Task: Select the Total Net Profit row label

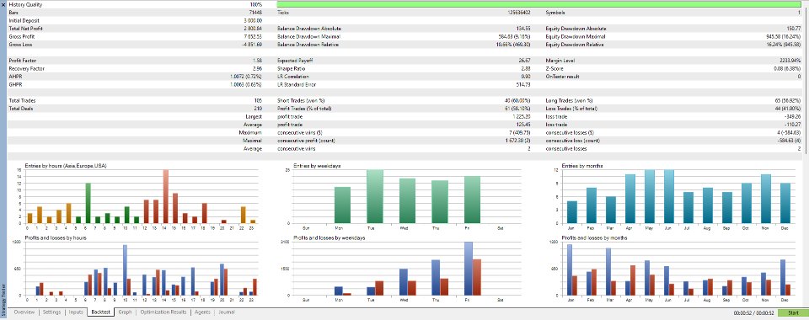Action: (x=25, y=29)
